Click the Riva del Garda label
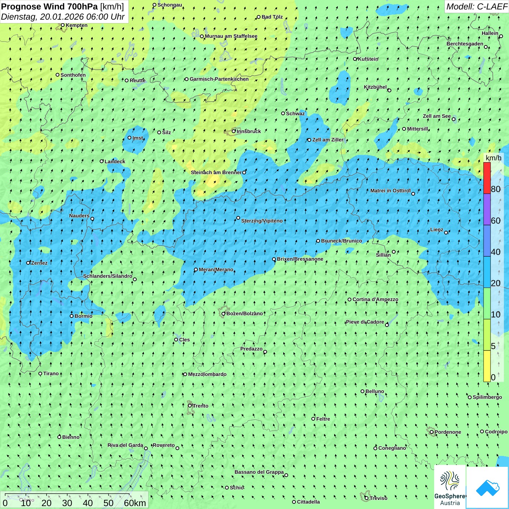This screenshot has height=509, width=509. pyautogui.click(x=125, y=445)
